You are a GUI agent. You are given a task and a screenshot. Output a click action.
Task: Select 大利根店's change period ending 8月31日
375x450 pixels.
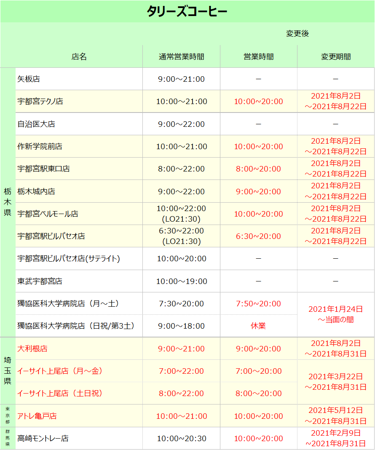pos(336,349)
